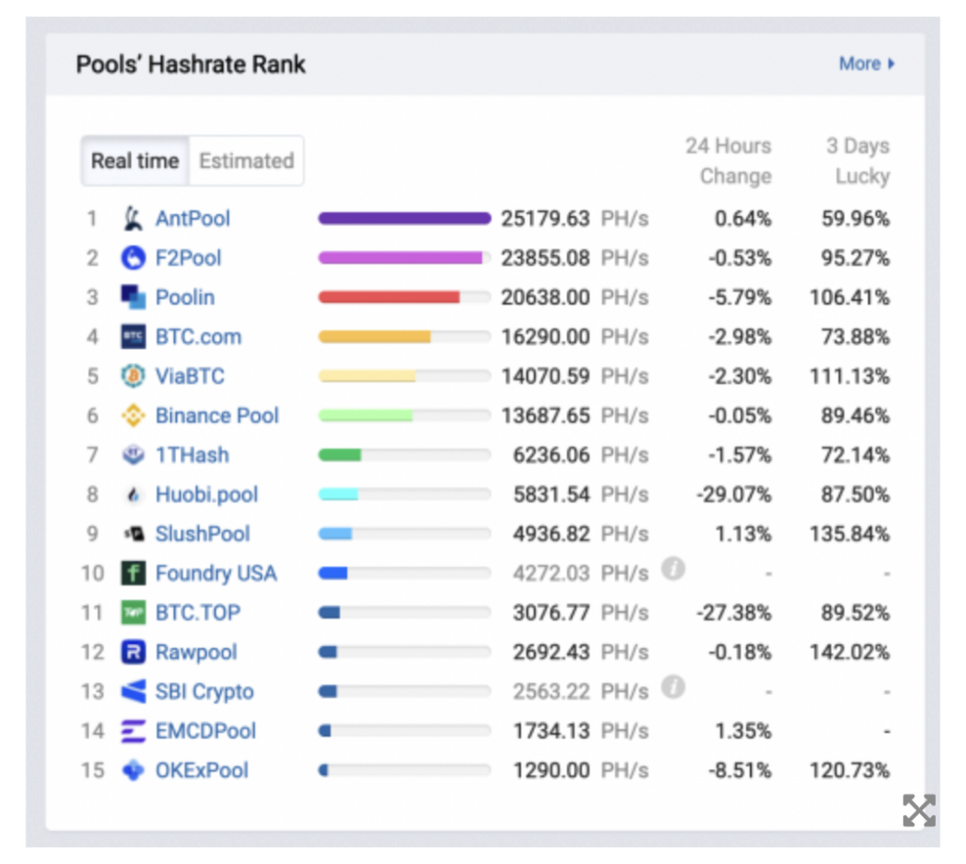Click the 24 Hours Change column header
The width and height of the screenshot is (966, 864).
pos(729,160)
